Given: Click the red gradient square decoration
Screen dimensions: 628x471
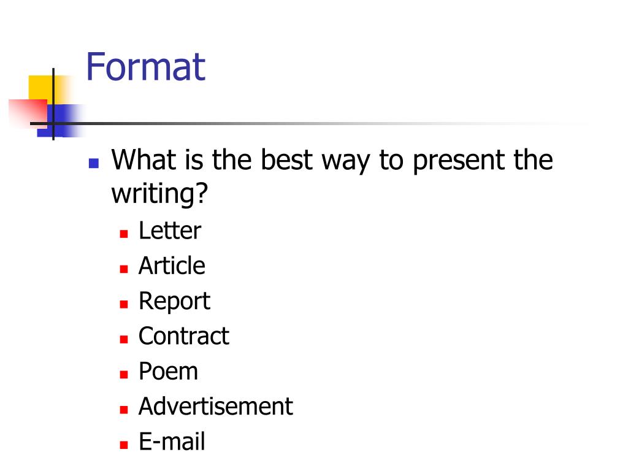Looking at the screenshot, I should [28, 113].
